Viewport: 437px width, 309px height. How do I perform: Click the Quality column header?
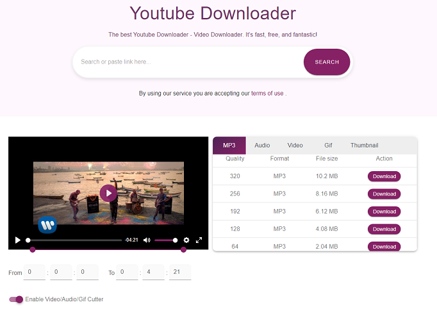coord(235,158)
